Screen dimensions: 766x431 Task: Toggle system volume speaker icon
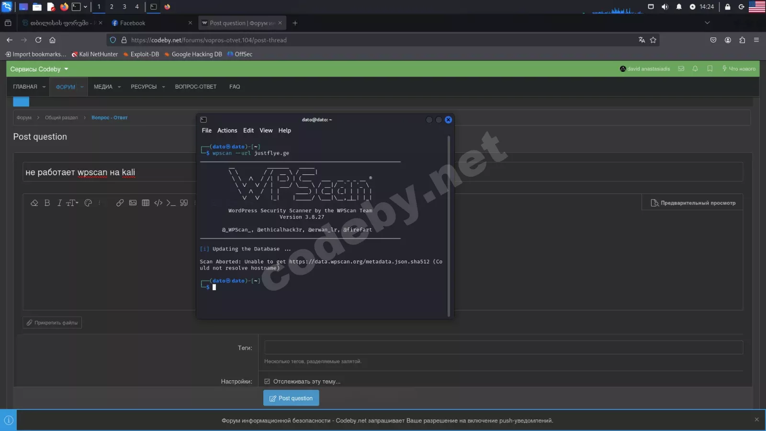665,7
